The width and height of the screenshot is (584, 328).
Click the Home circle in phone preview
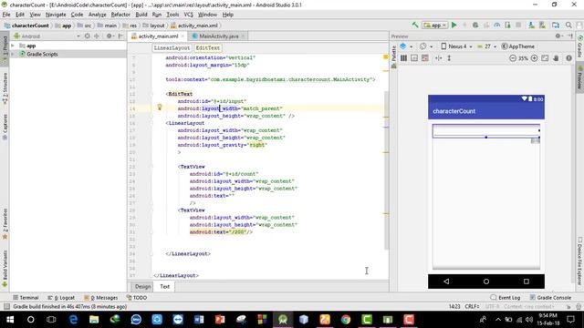pyautogui.click(x=486, y=282)
